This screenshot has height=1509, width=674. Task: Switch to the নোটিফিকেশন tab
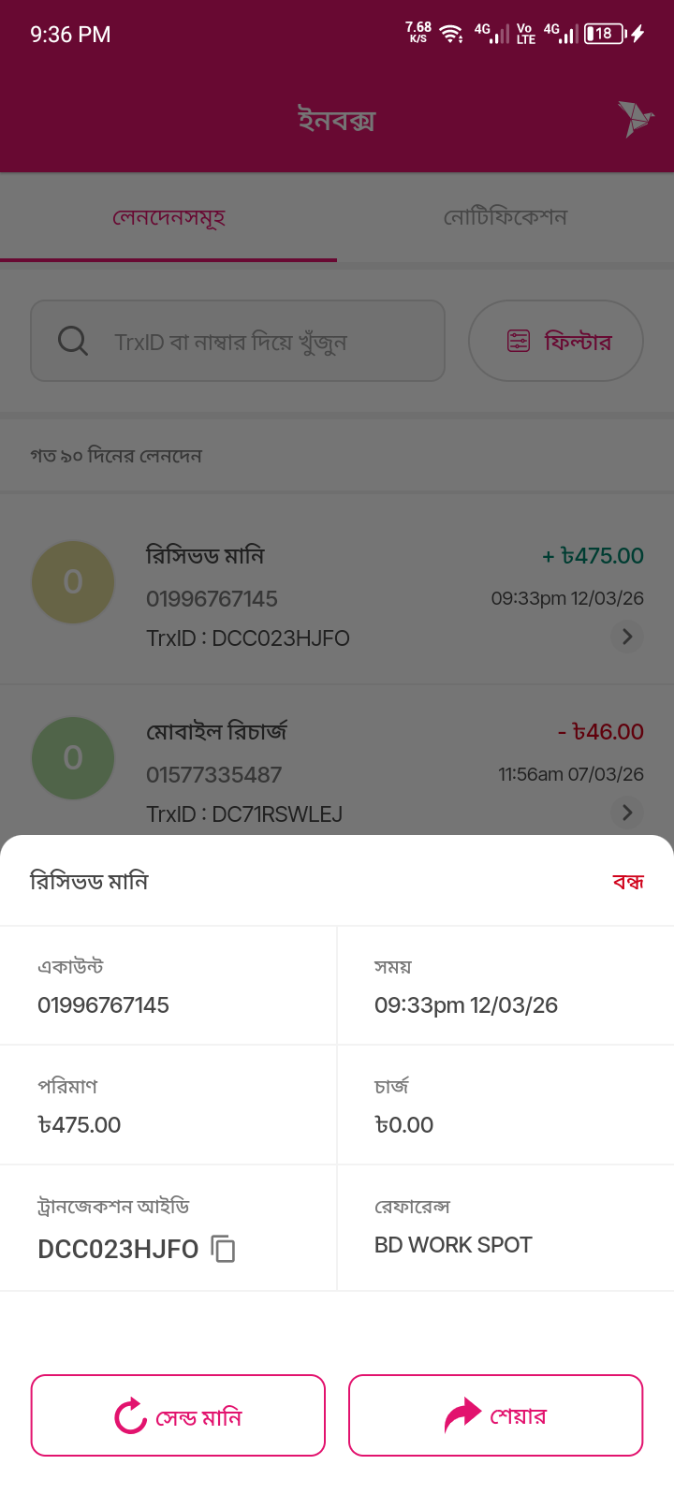point(505,217)
